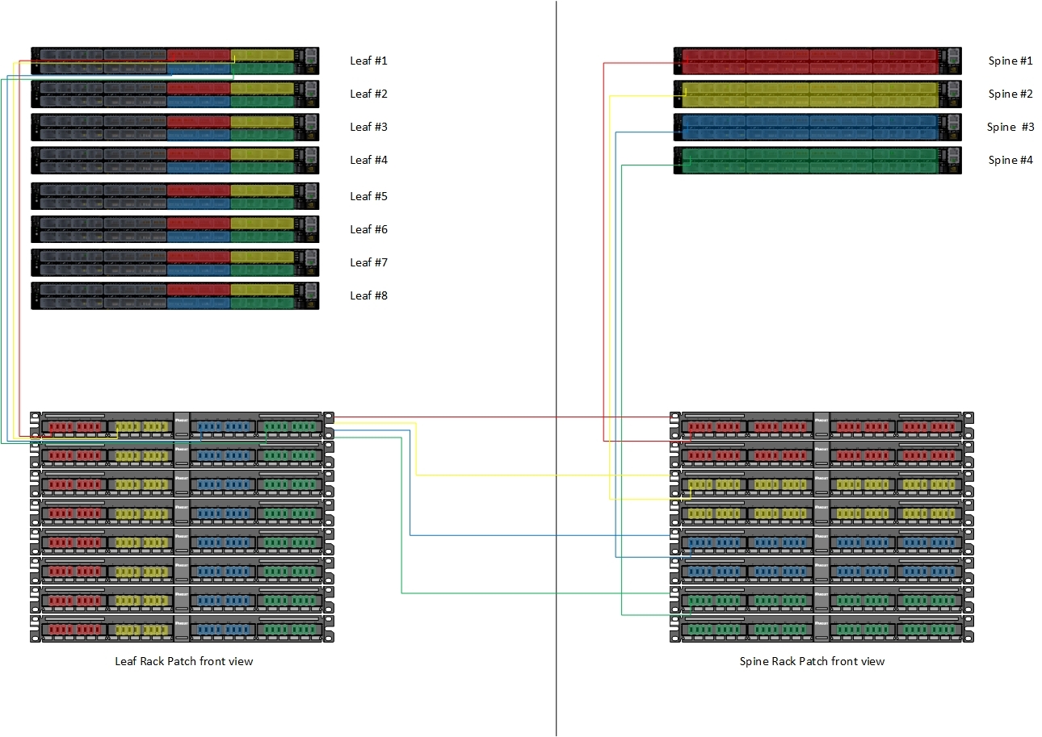Select the yellow port block on Leaf #3
The width and height of the screenshot is (1042, 737).
click(262, 121)
